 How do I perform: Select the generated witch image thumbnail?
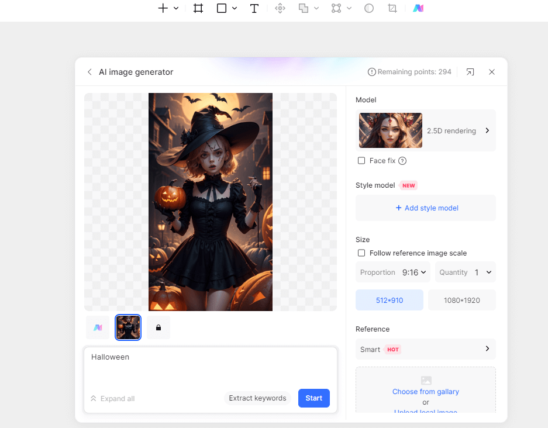128,327
